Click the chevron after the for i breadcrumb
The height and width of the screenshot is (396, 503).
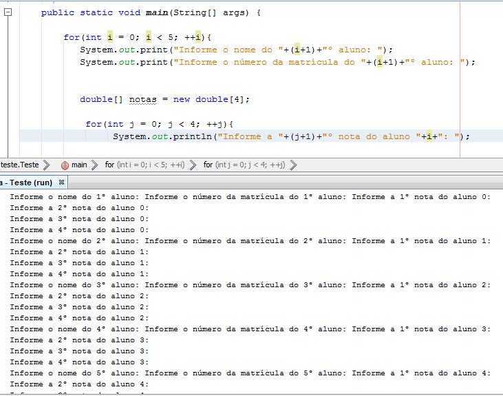[x=193, y=165]
